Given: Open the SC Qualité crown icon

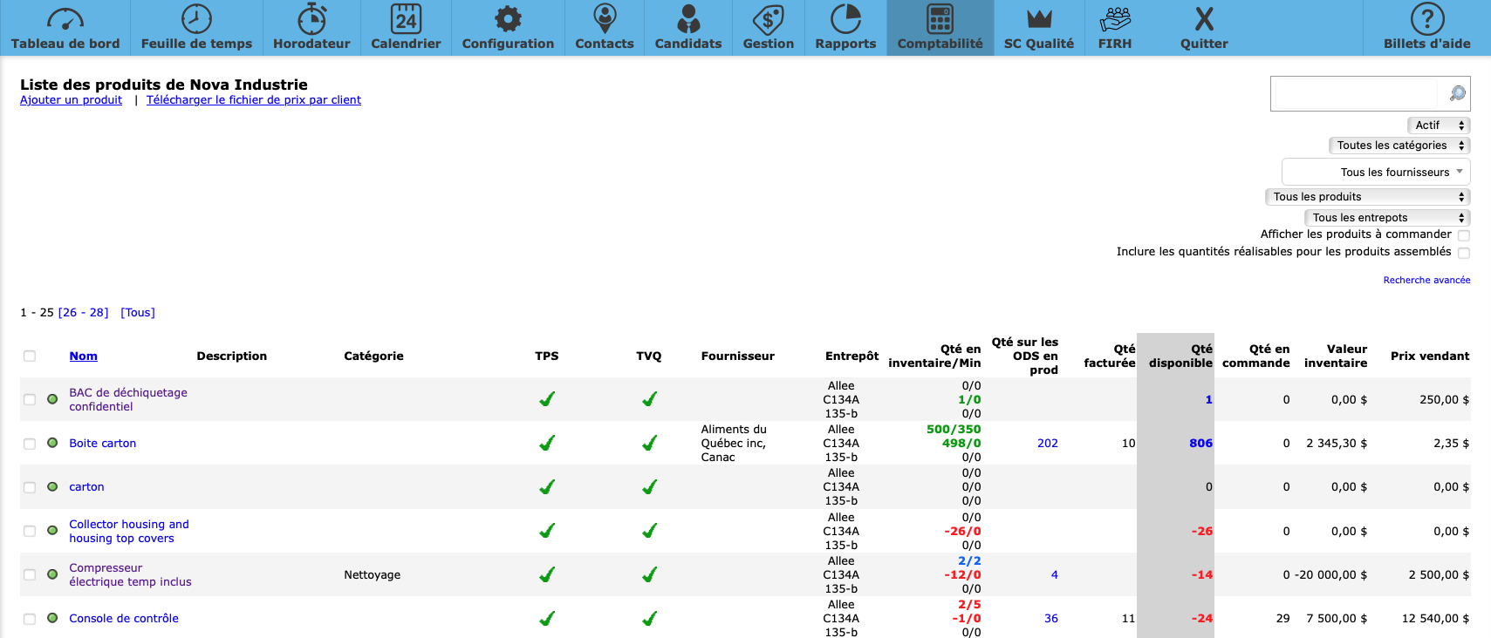Looking at the screenshot, I should click(1038, 19).
